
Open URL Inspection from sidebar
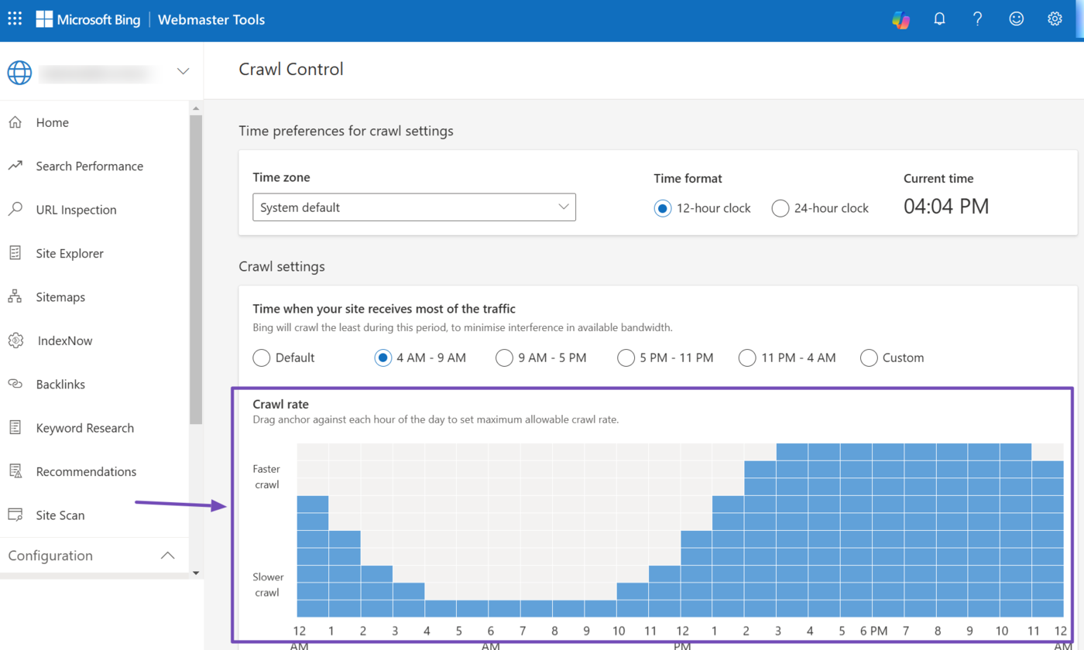point(76,210)
